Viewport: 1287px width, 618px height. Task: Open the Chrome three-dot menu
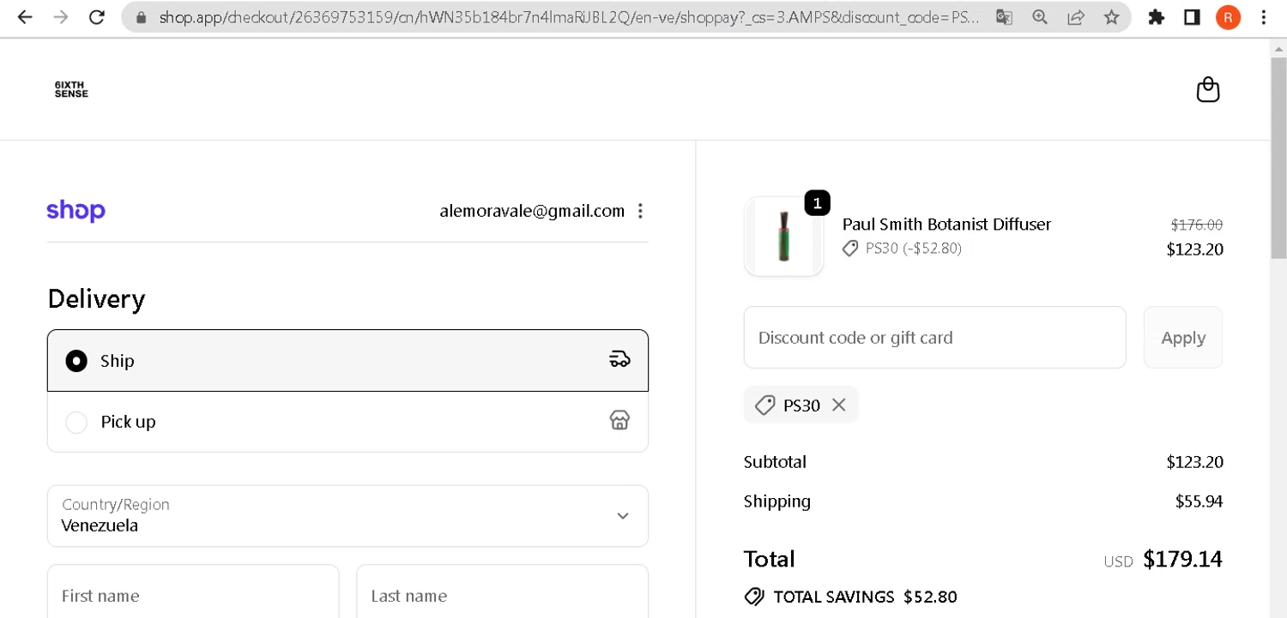pos(1263,17)
